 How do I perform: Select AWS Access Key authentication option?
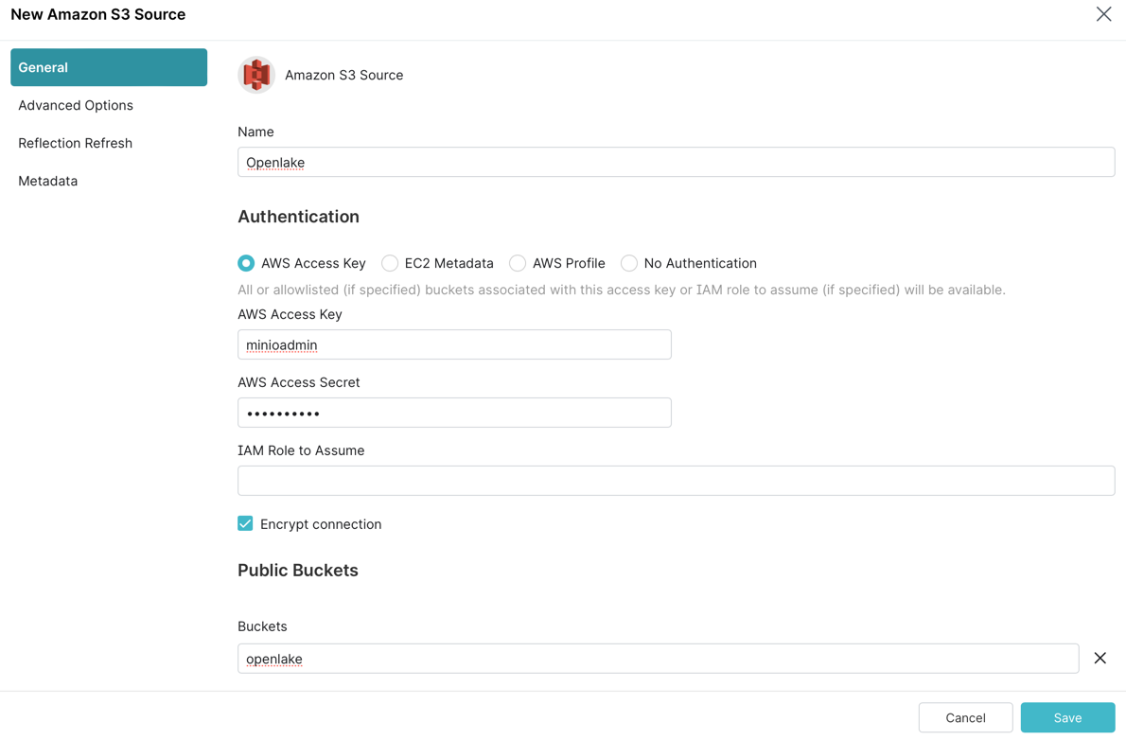[x=246, y=263]
